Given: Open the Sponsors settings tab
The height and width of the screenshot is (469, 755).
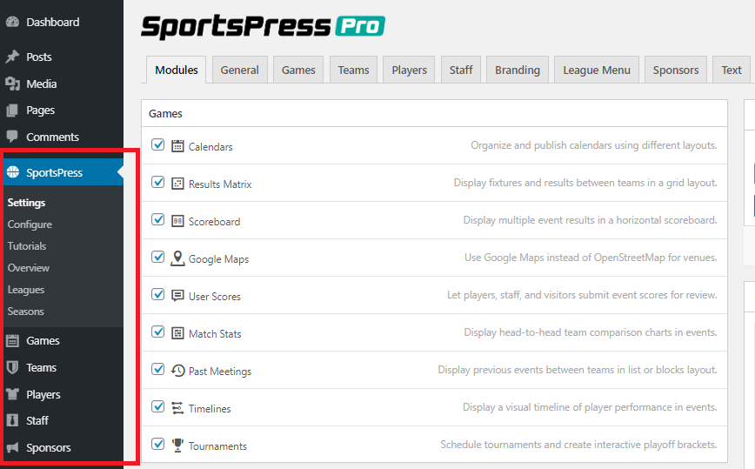Looking at the screenshot, I should click(676, 70).
